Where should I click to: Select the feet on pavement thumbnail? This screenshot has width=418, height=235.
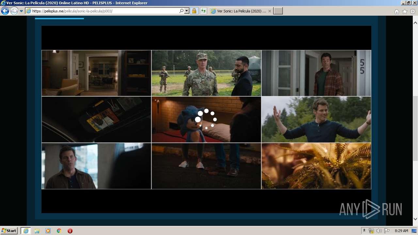[x=206, y=166]
